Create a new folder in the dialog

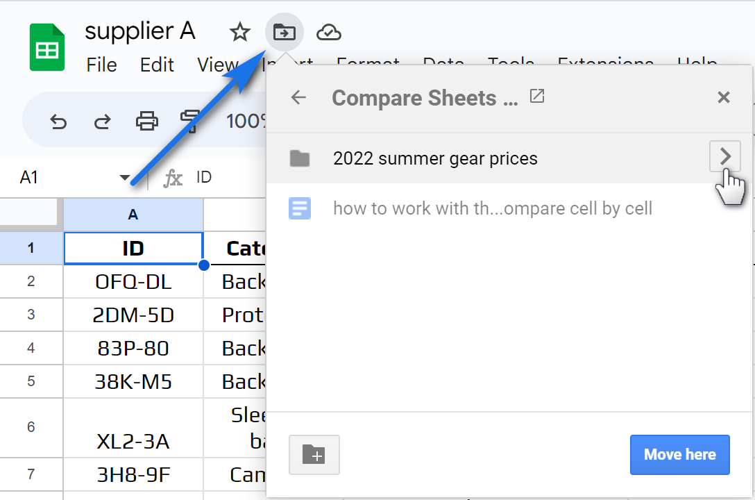point(314,455)
